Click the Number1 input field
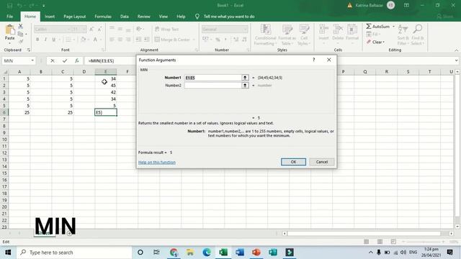This screenshot has width=461, height=259. (213, 78)
